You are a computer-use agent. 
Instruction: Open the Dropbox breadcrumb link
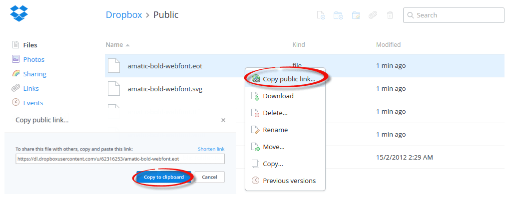[124, 15]
